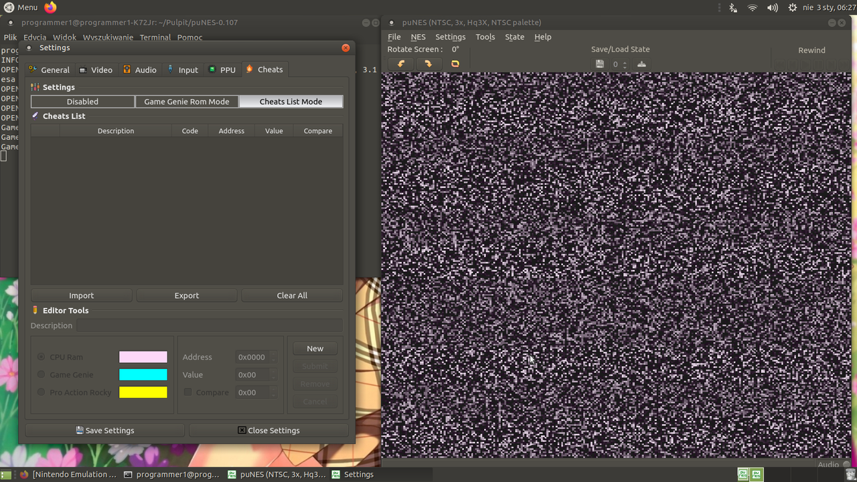Switch to the Input tab
Image resolution: width=857 pixels, height=482 pixels.
point(182,70)
